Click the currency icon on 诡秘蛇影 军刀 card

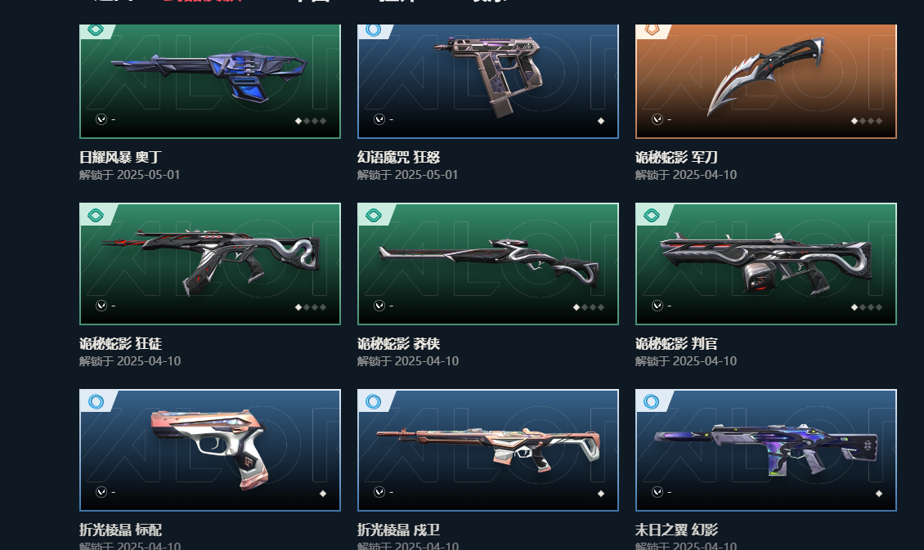click(657, 119)
